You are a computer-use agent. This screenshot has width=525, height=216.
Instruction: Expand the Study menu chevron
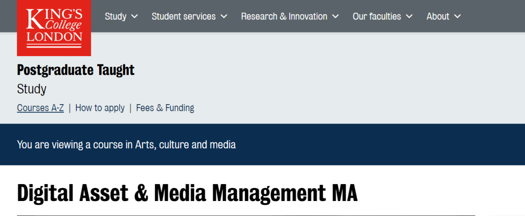click(135, 16)
